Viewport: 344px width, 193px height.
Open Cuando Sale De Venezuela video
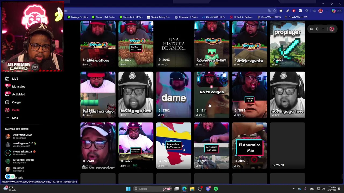(174, 146)
